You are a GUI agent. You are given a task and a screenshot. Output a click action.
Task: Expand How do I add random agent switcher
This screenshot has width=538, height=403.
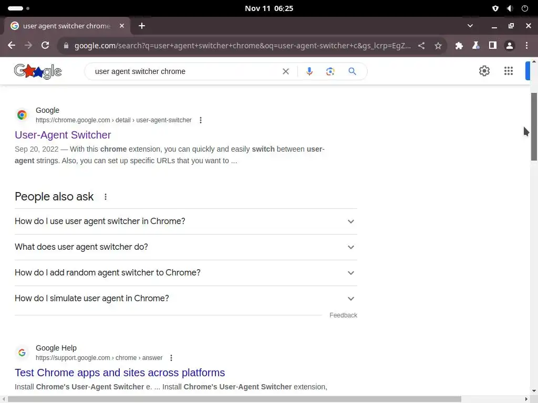point(186,273)
